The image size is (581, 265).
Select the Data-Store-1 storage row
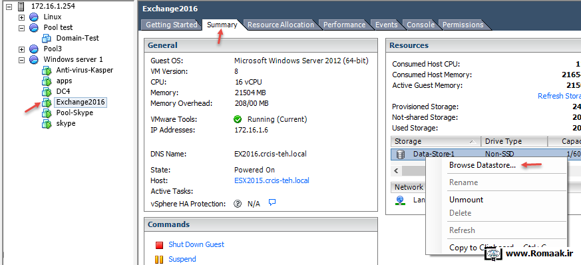486,154
